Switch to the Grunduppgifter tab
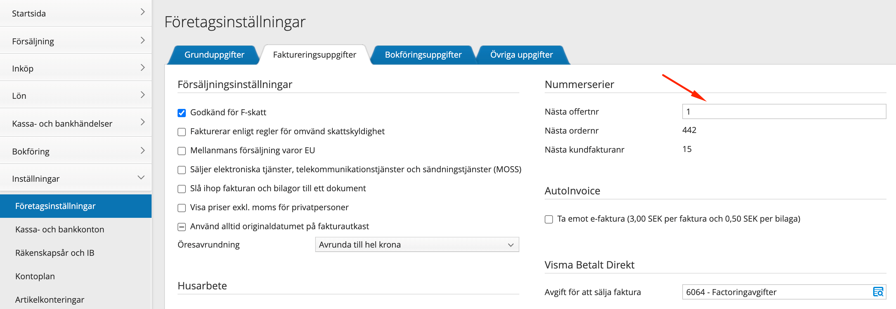Image resolution: width=896 pixels, height=309 pixels. [214, 55]
